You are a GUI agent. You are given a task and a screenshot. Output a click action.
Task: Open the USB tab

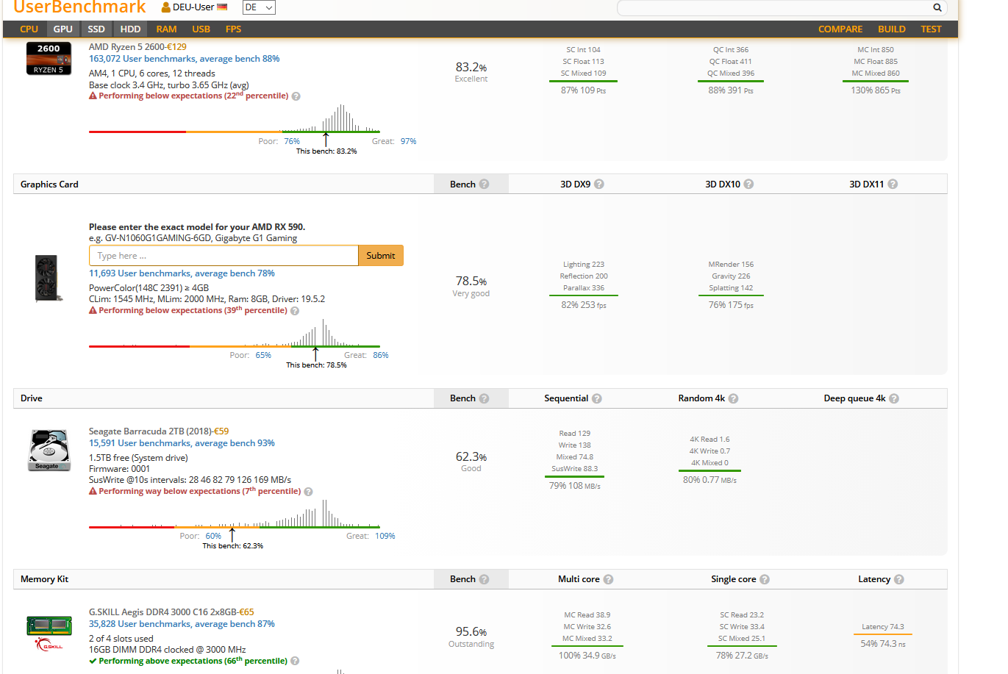[x=201, y=29]
